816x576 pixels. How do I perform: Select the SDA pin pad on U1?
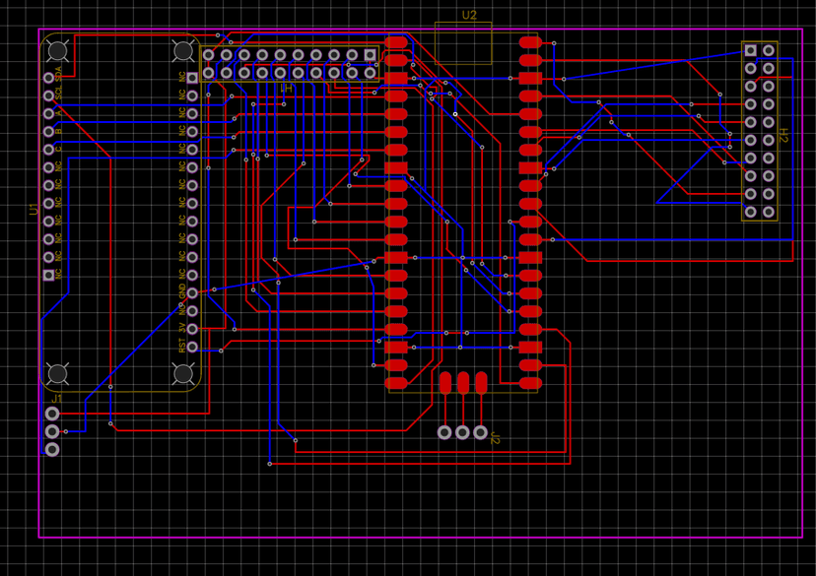tap(49, 78)
